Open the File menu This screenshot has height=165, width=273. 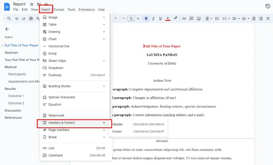[x=16, y=10]
